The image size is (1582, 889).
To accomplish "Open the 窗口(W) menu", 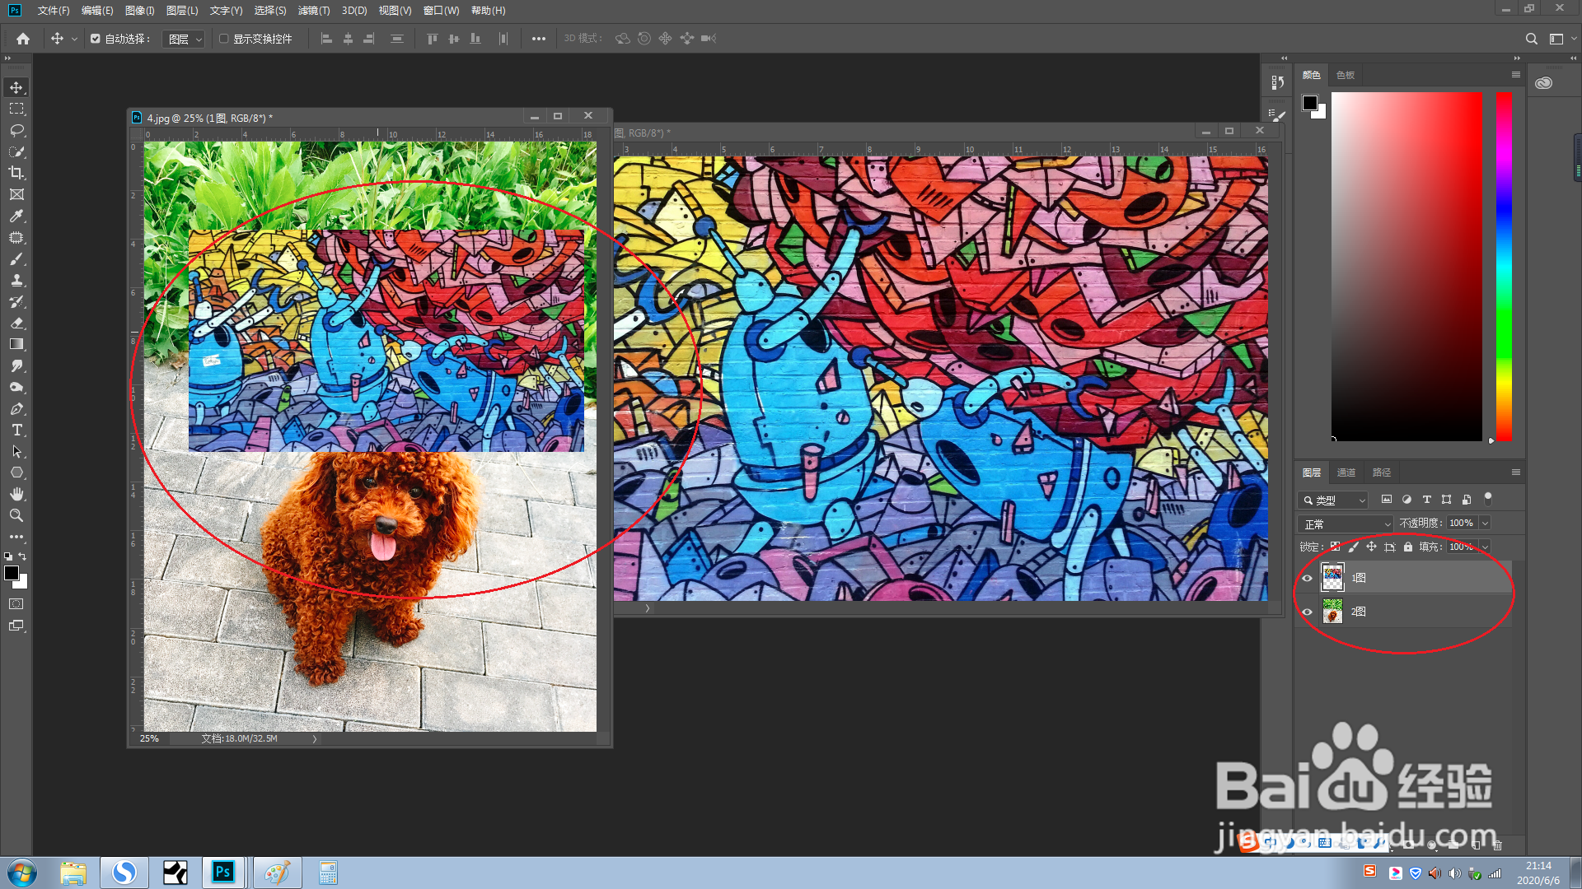I will point(441,11).
